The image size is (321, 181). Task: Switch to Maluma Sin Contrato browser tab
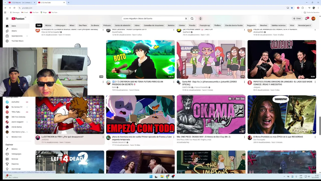[22, 3]
